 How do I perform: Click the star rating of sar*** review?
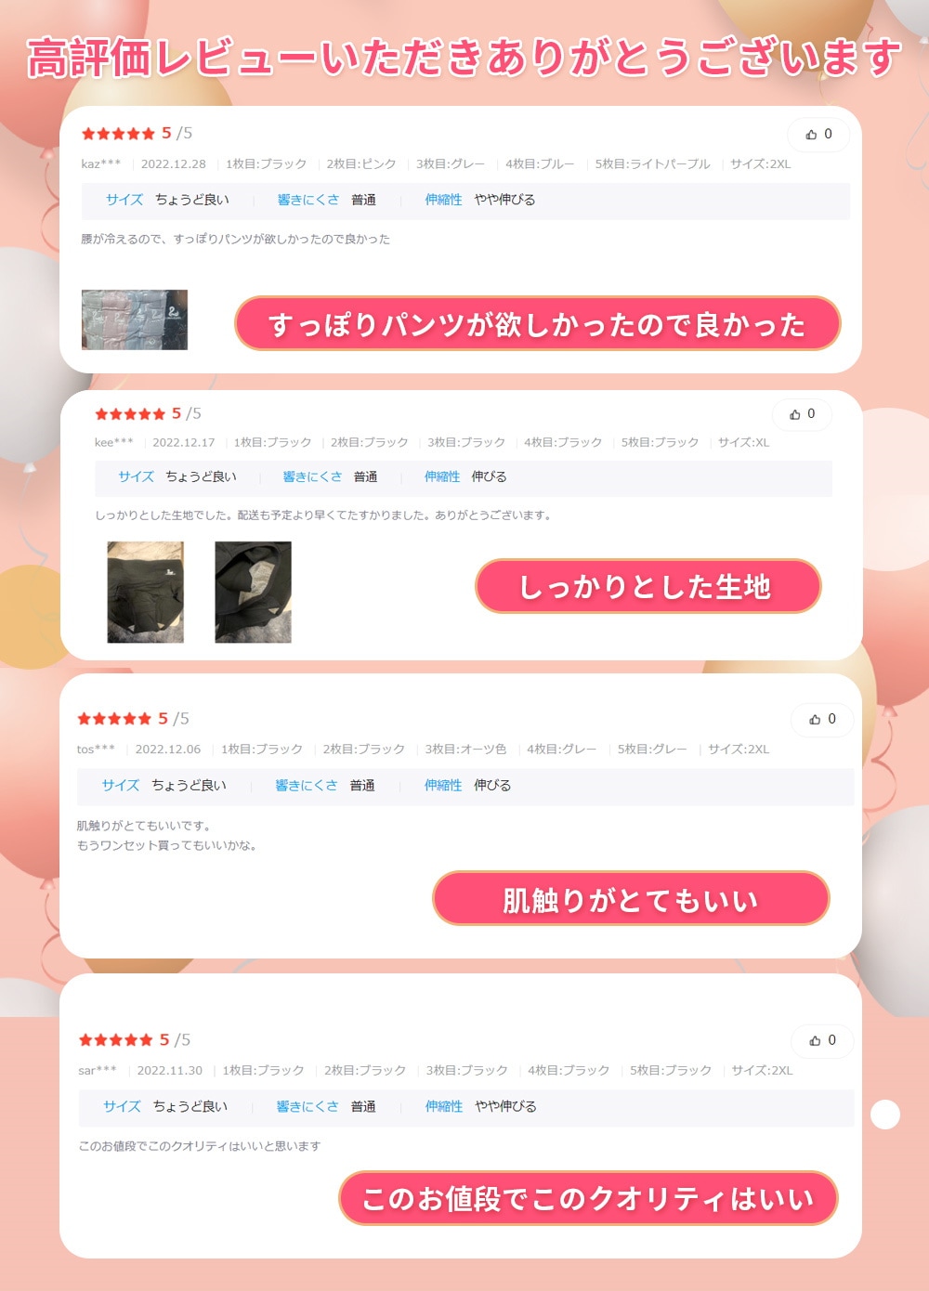point(115,1040)
